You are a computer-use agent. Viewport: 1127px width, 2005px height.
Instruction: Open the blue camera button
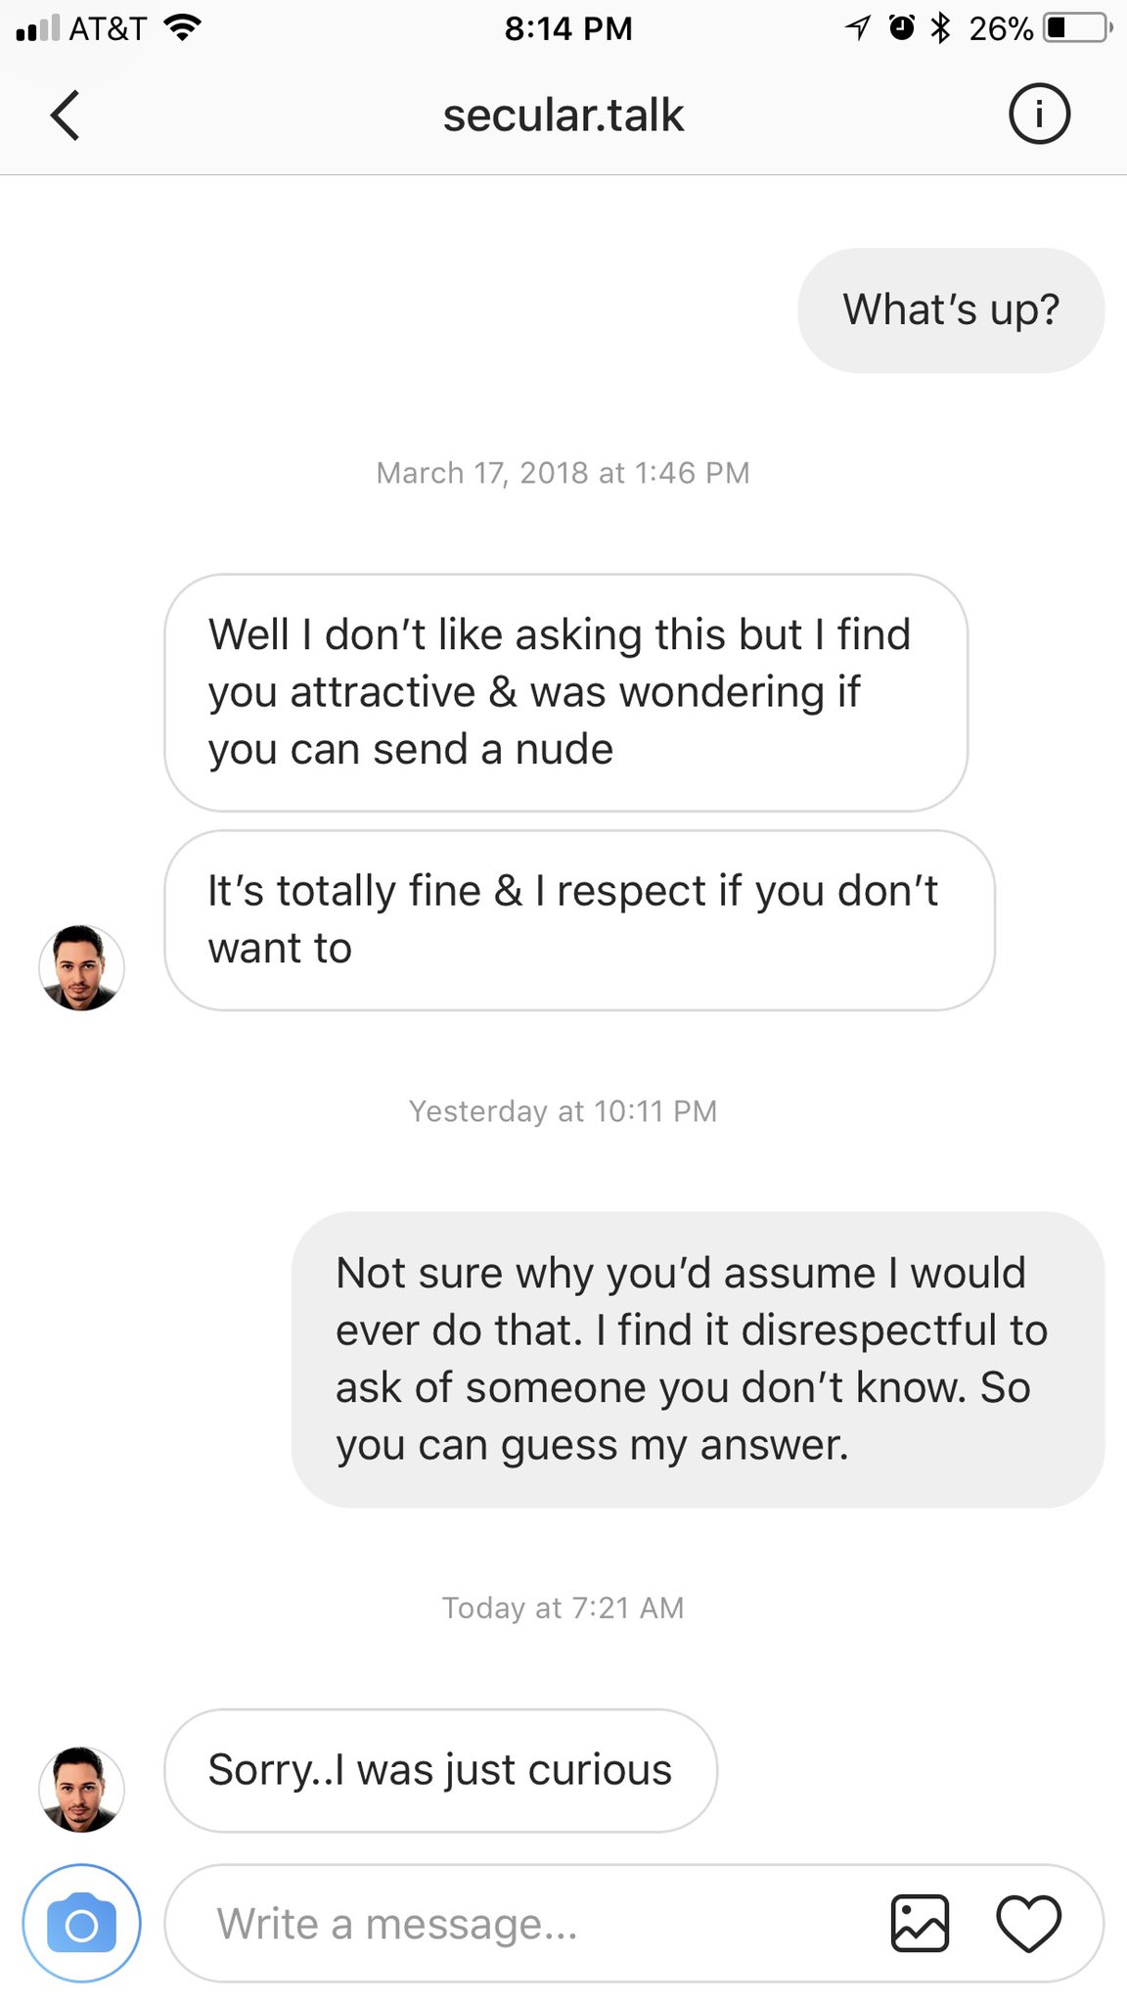click(x=82, y=1923)
